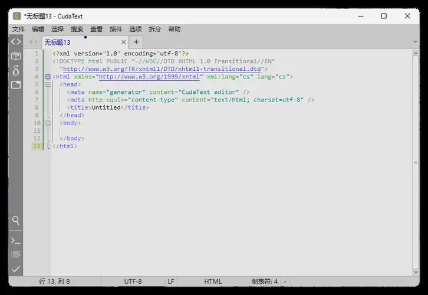Collapse the body section fold marker
This screenshot has height=295, width=428.
[x=48, y=123]
